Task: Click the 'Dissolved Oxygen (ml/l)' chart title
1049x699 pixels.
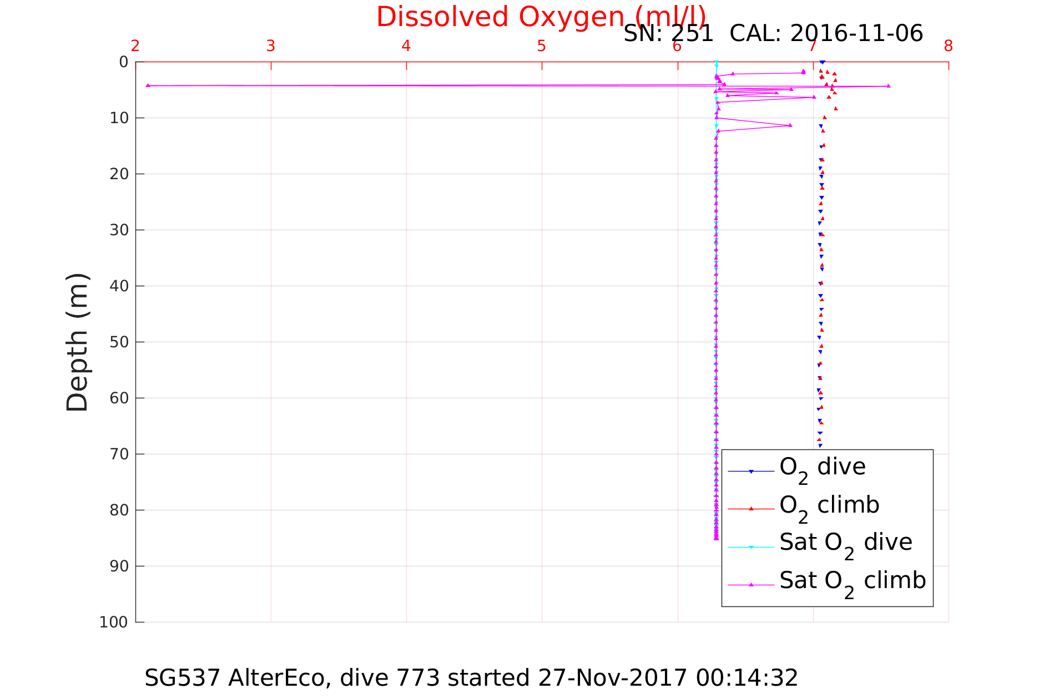Action: tap(541, 17)
